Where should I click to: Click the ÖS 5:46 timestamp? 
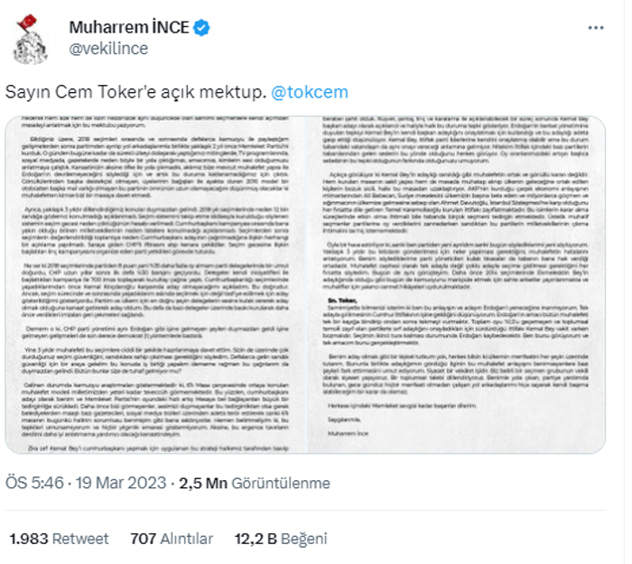coord(34,483)
